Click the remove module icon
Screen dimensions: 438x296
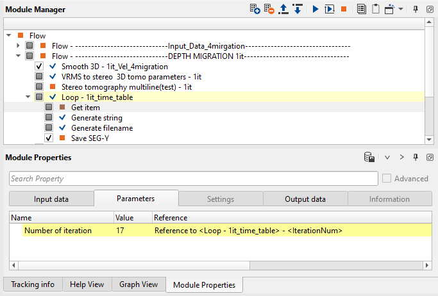tap(269, 10)
